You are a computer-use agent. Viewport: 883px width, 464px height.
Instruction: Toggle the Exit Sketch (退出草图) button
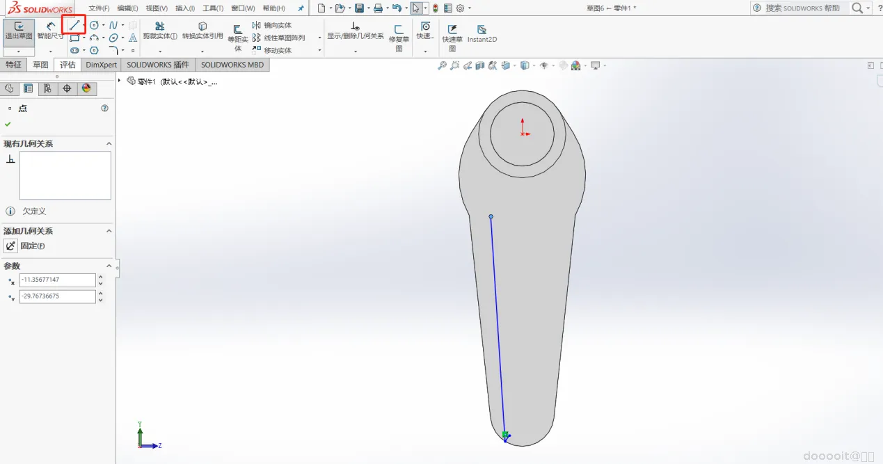19,31
